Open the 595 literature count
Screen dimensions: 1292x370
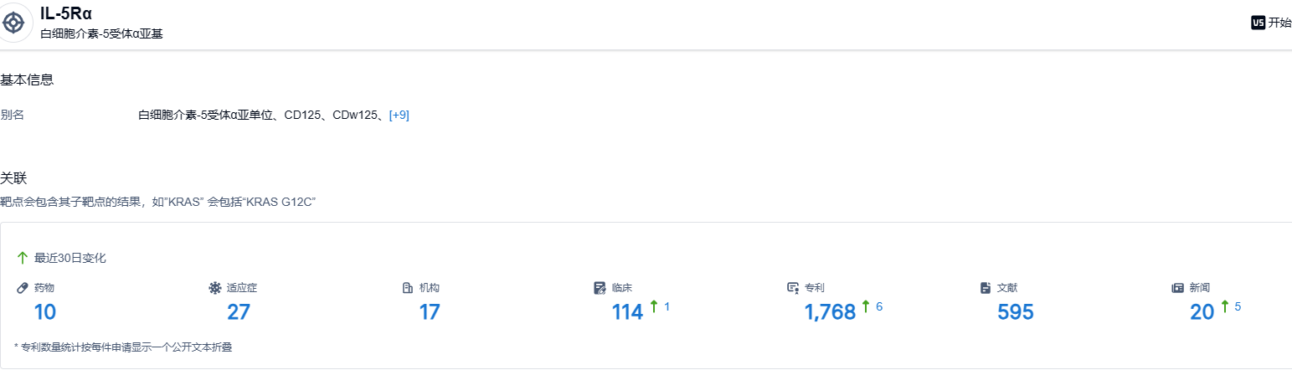coord(1015,312)
